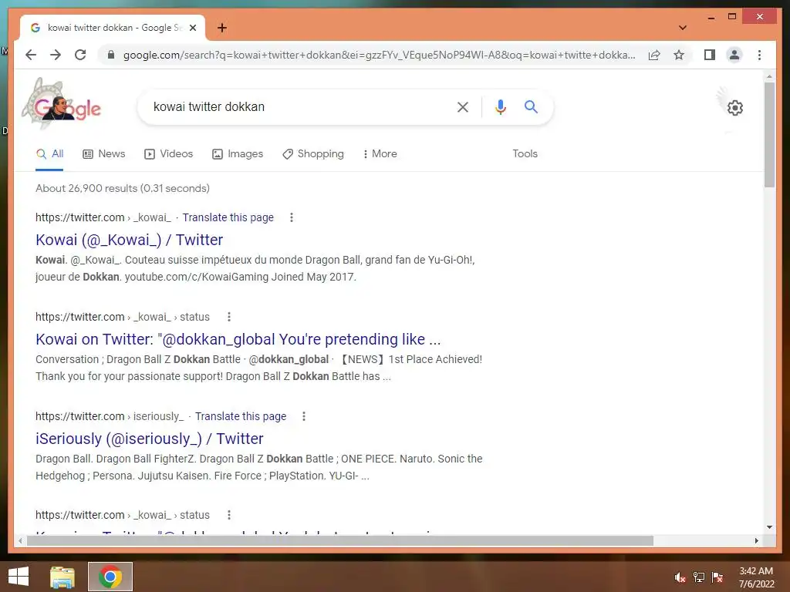Submit the search with the magnifier icon
This screenshot has width=790, height=592.
(x=531, y=106)
